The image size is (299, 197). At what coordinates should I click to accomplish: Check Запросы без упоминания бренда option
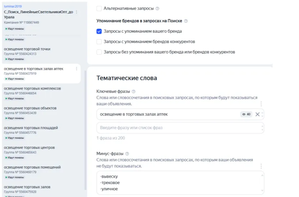(99, 52)
